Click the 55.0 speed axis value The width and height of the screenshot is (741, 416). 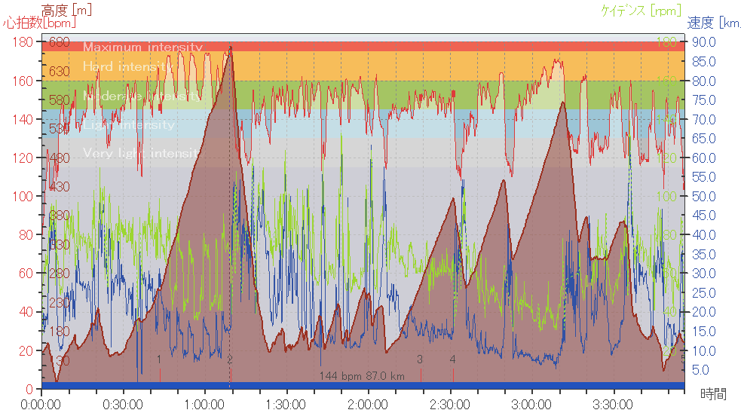(704, 177)
